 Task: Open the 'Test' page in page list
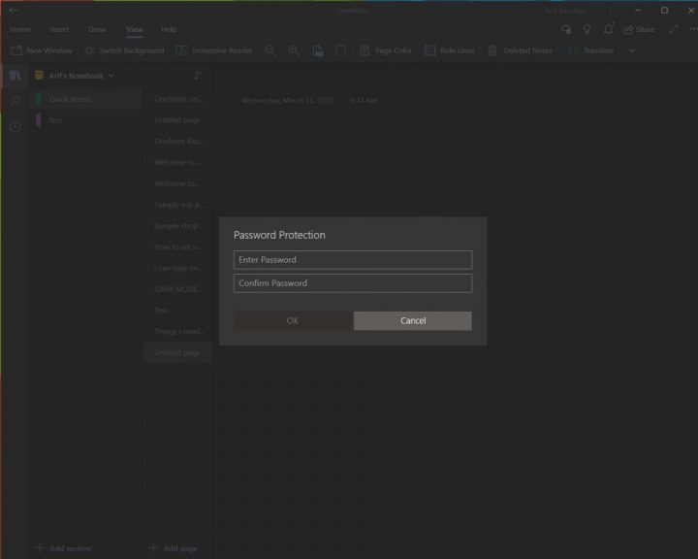tap(178, 310)
